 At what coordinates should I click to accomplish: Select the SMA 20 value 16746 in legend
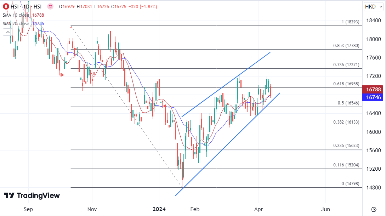(x=38, y=24)
